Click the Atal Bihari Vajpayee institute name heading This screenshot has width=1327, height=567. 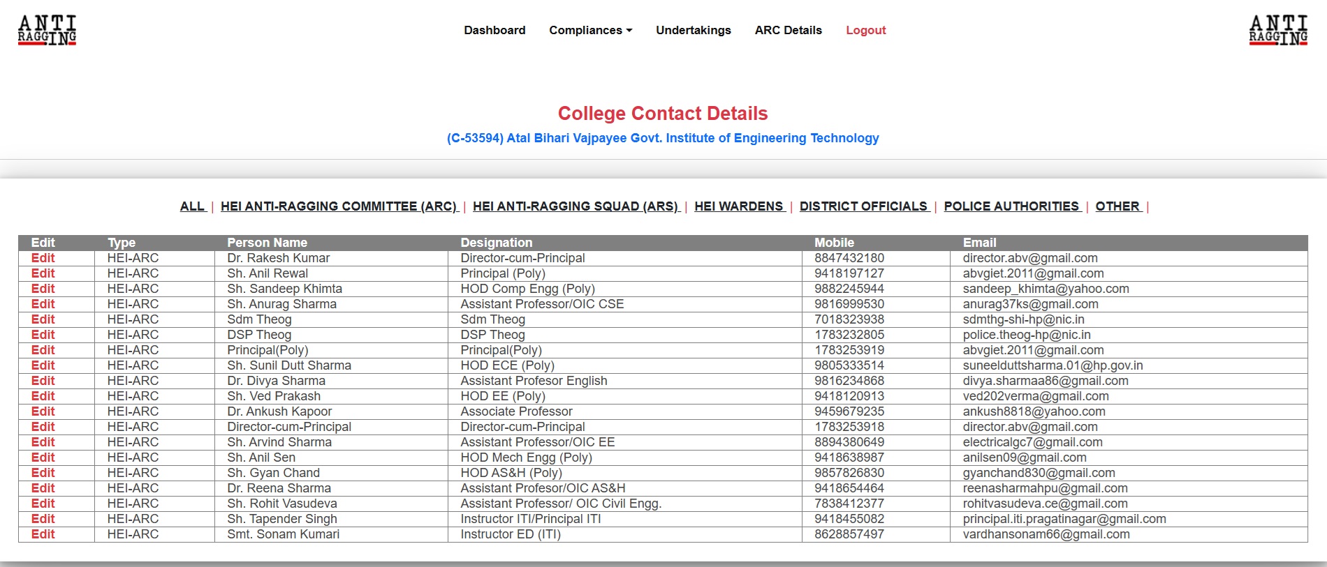tap(663, 138)
